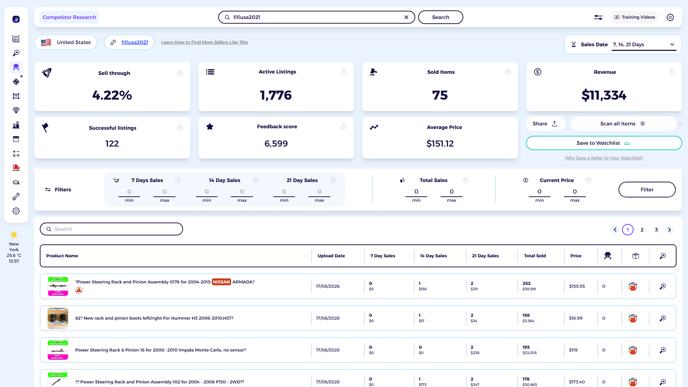
Task: Open the analytics chart sidebar icon
Action: (16, 39)
